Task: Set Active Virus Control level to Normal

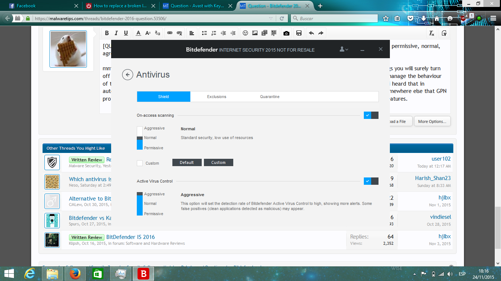Action: pos(150,204)
